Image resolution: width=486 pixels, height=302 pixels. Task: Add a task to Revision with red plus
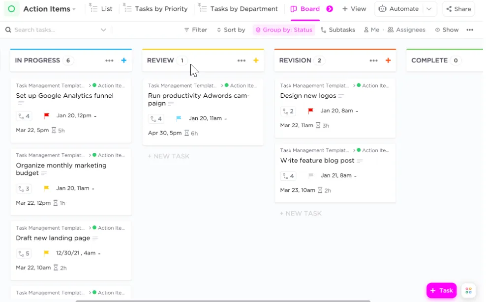[x=388, y=60]
